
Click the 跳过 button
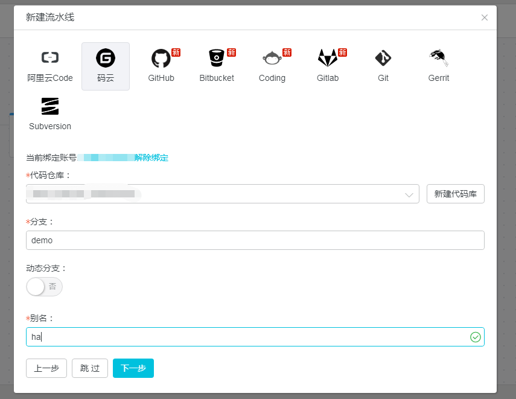pyautogui.click(x=90, y=368)
